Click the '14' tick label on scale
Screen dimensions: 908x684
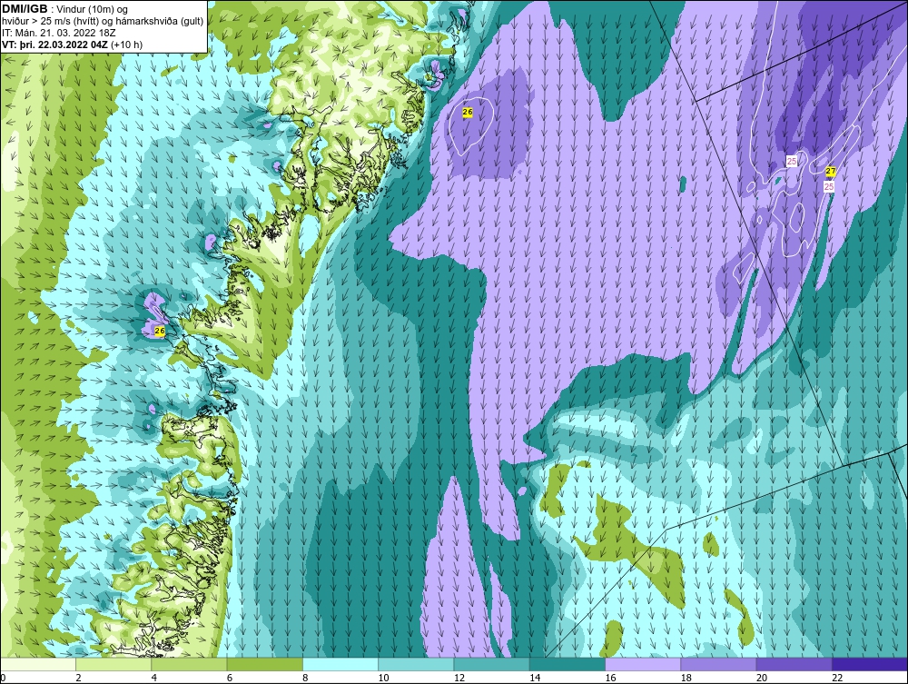[x=535, y=679]
